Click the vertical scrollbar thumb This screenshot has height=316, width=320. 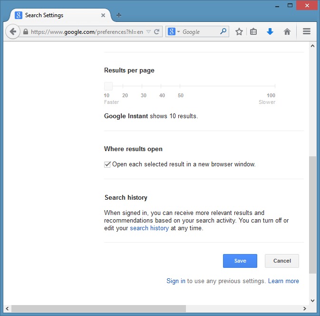[x=312, y=215]
